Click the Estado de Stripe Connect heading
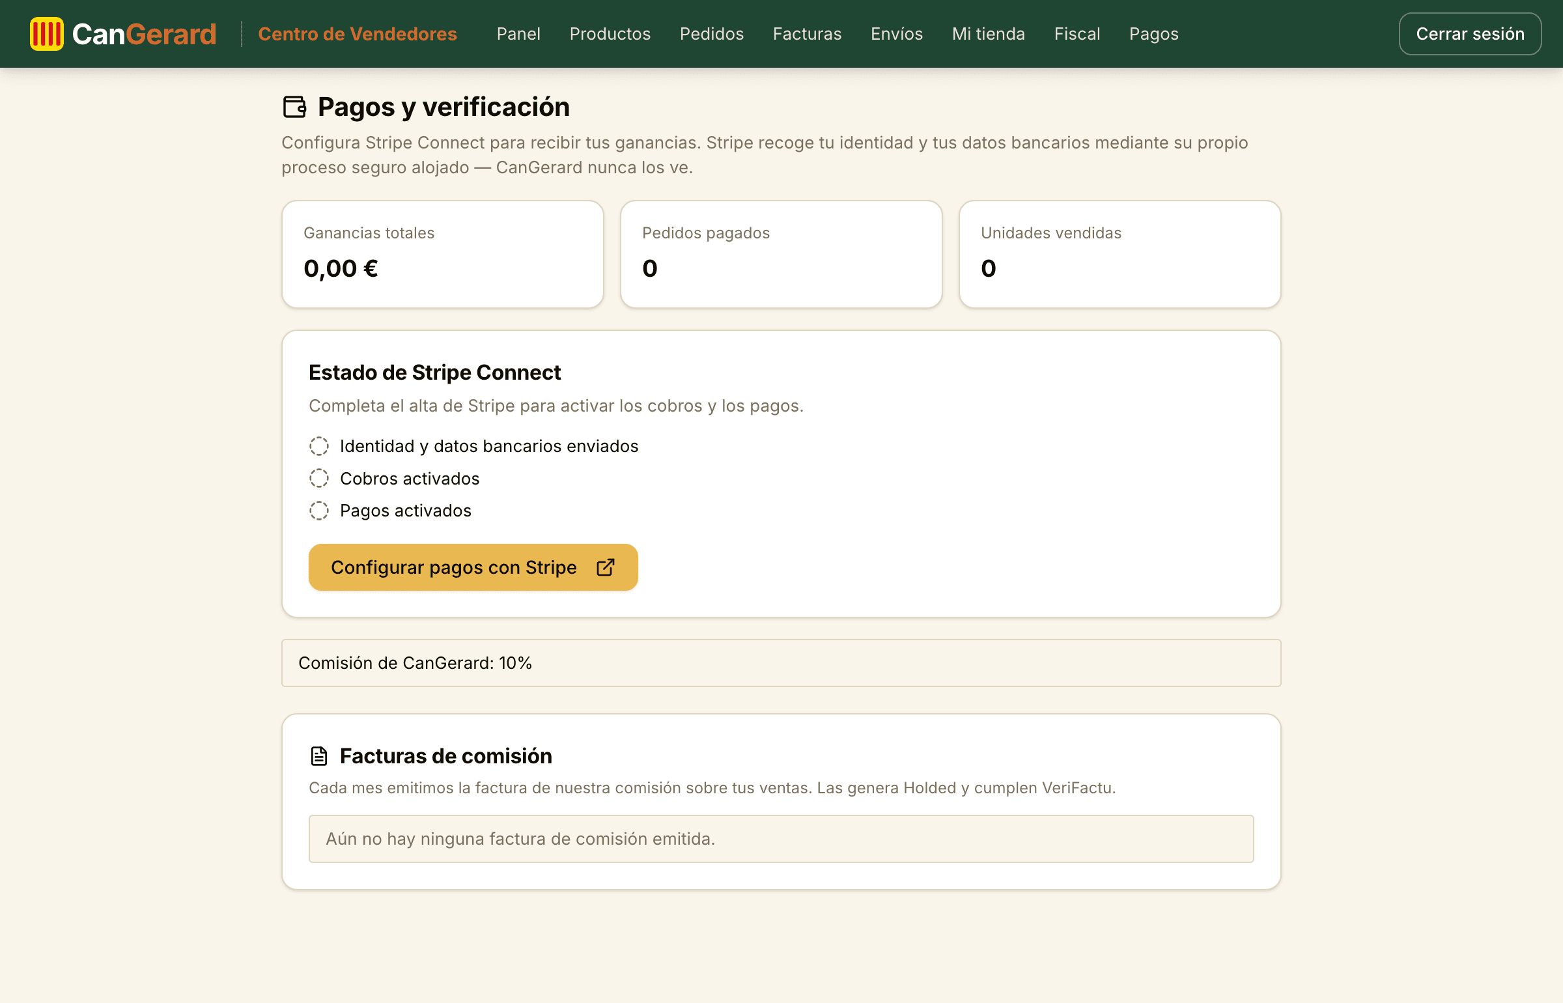This screenshot has height=1003, width=1563. [x=435, y=373]
